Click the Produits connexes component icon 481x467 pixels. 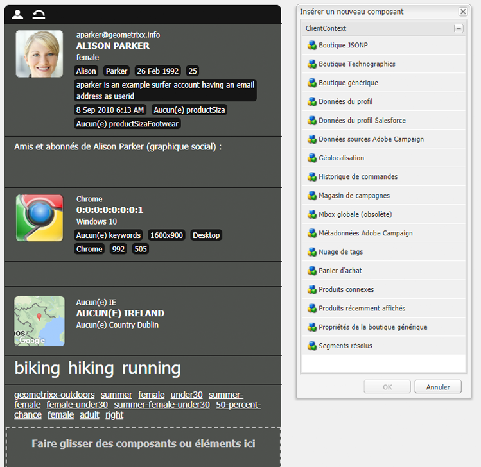tap(312, 289)
